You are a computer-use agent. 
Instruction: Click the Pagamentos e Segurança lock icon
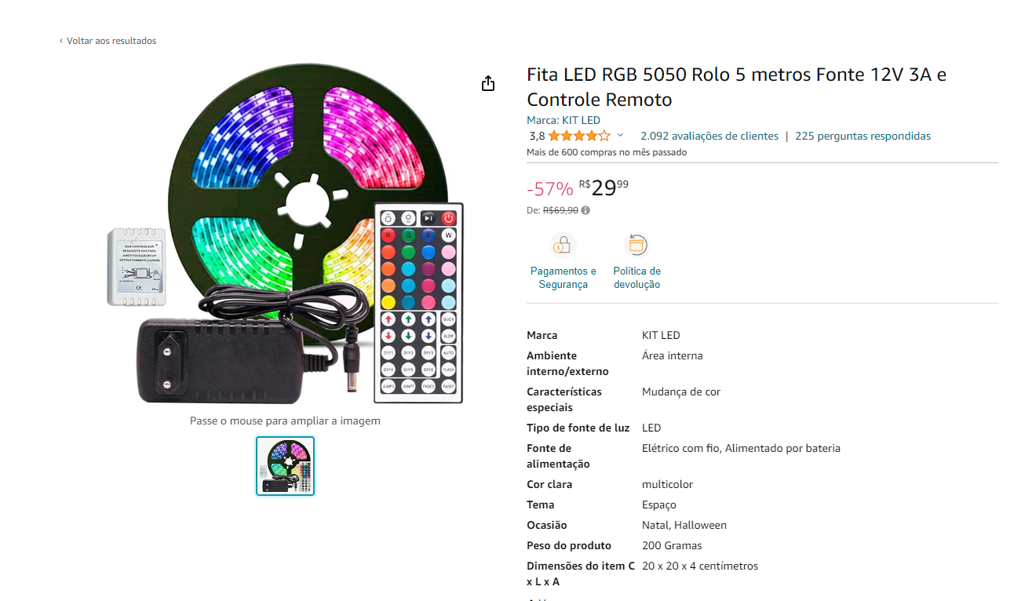(x=563, y=245)
